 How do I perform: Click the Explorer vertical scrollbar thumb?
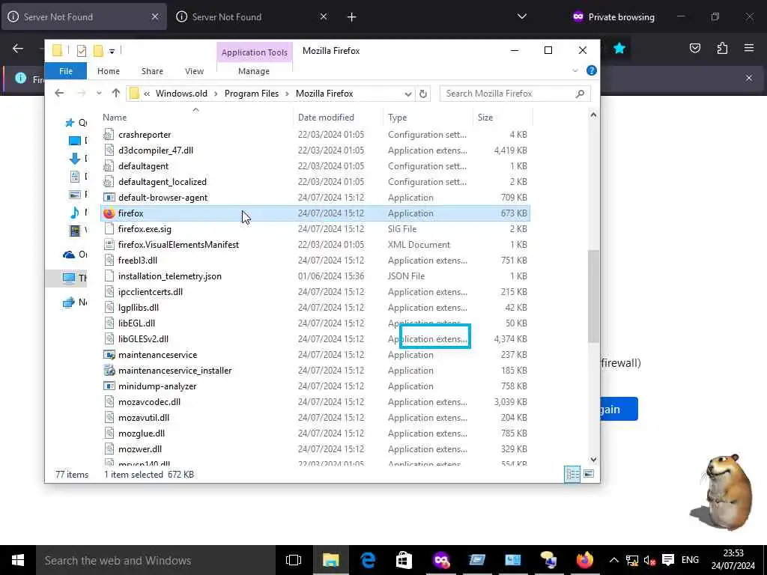(x=593, y=296)
